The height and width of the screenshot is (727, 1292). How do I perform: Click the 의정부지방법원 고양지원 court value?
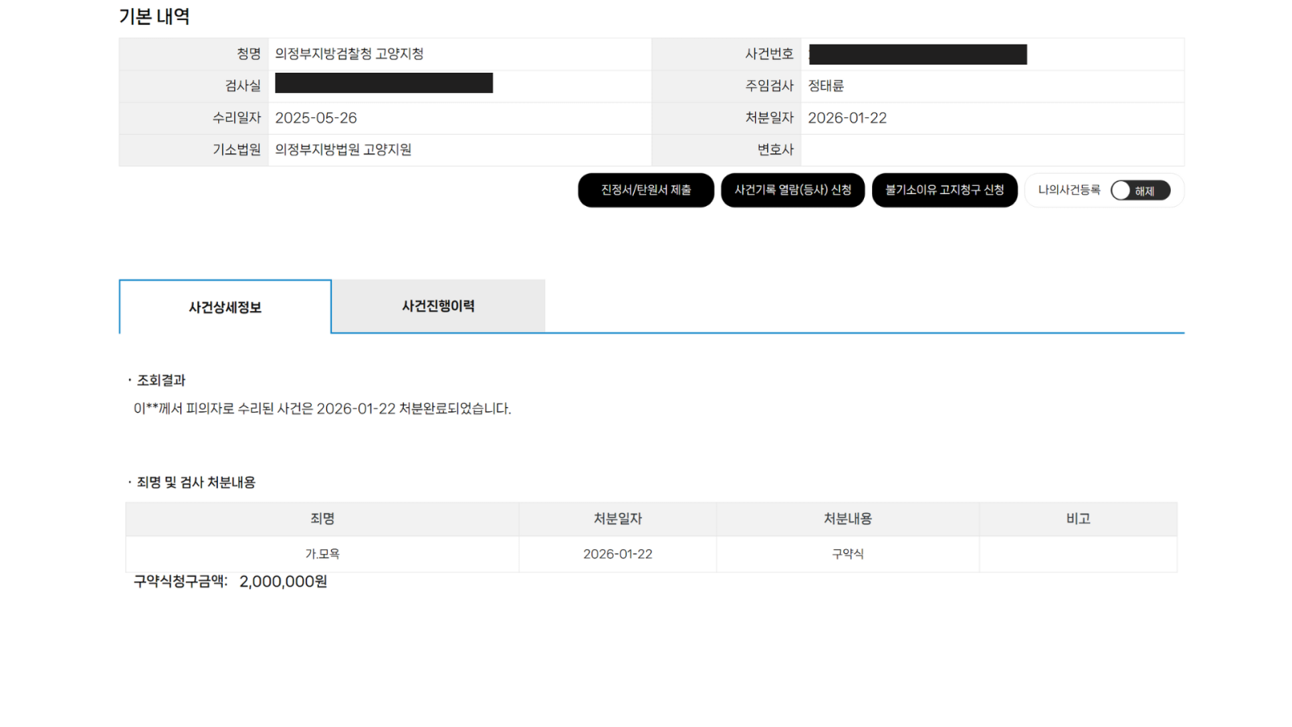(343, 149)
